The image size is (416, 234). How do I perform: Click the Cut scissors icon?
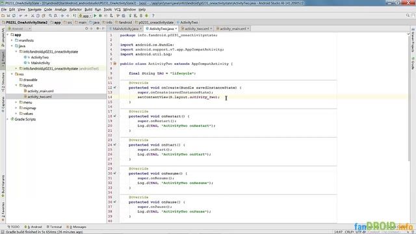(32, 16)
